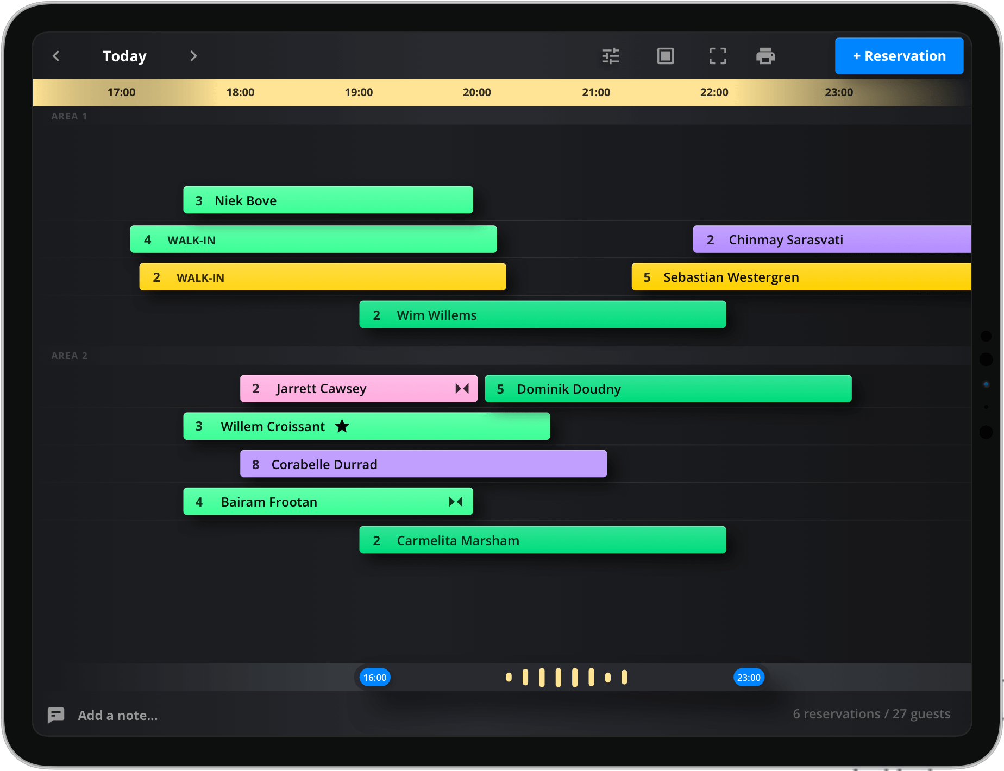Click the 6 reservations / 27 guests summary
This screenshot has width=1004, height=771.
871,714
